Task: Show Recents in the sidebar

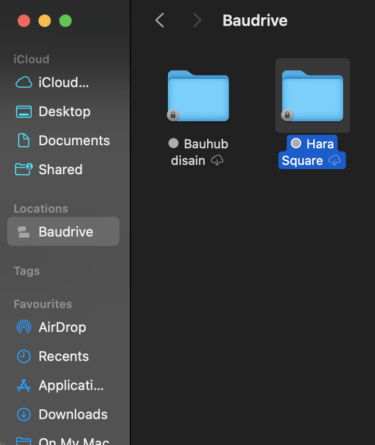Action: click(63, 356)
